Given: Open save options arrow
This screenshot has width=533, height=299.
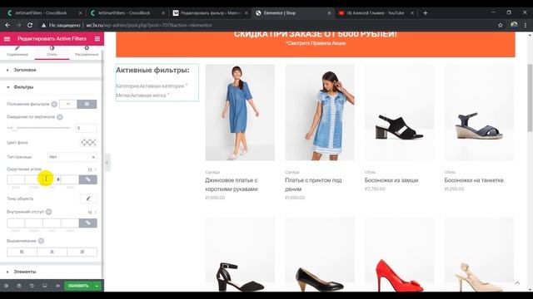Looking at the screenshot, I should point(97,286).
